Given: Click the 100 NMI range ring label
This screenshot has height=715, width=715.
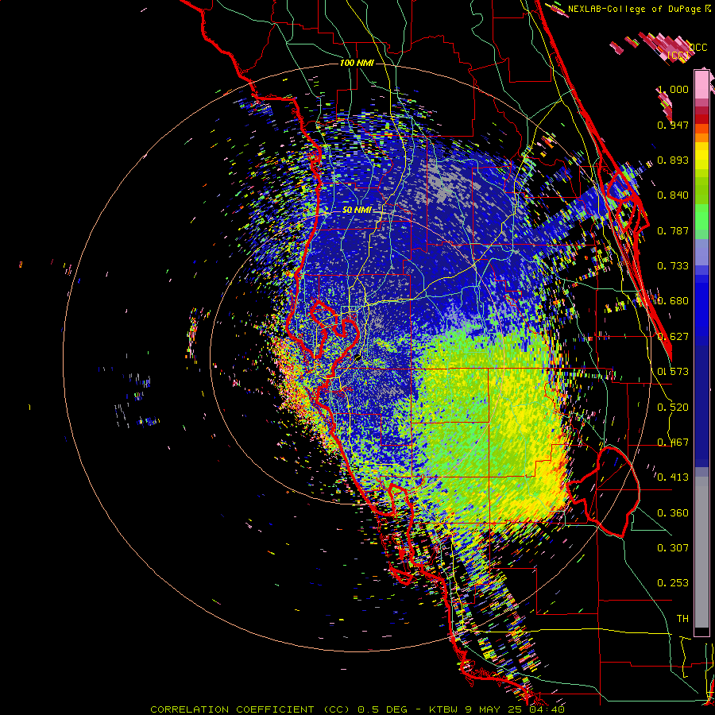Looking at the screenshot, I should point(357,63).
